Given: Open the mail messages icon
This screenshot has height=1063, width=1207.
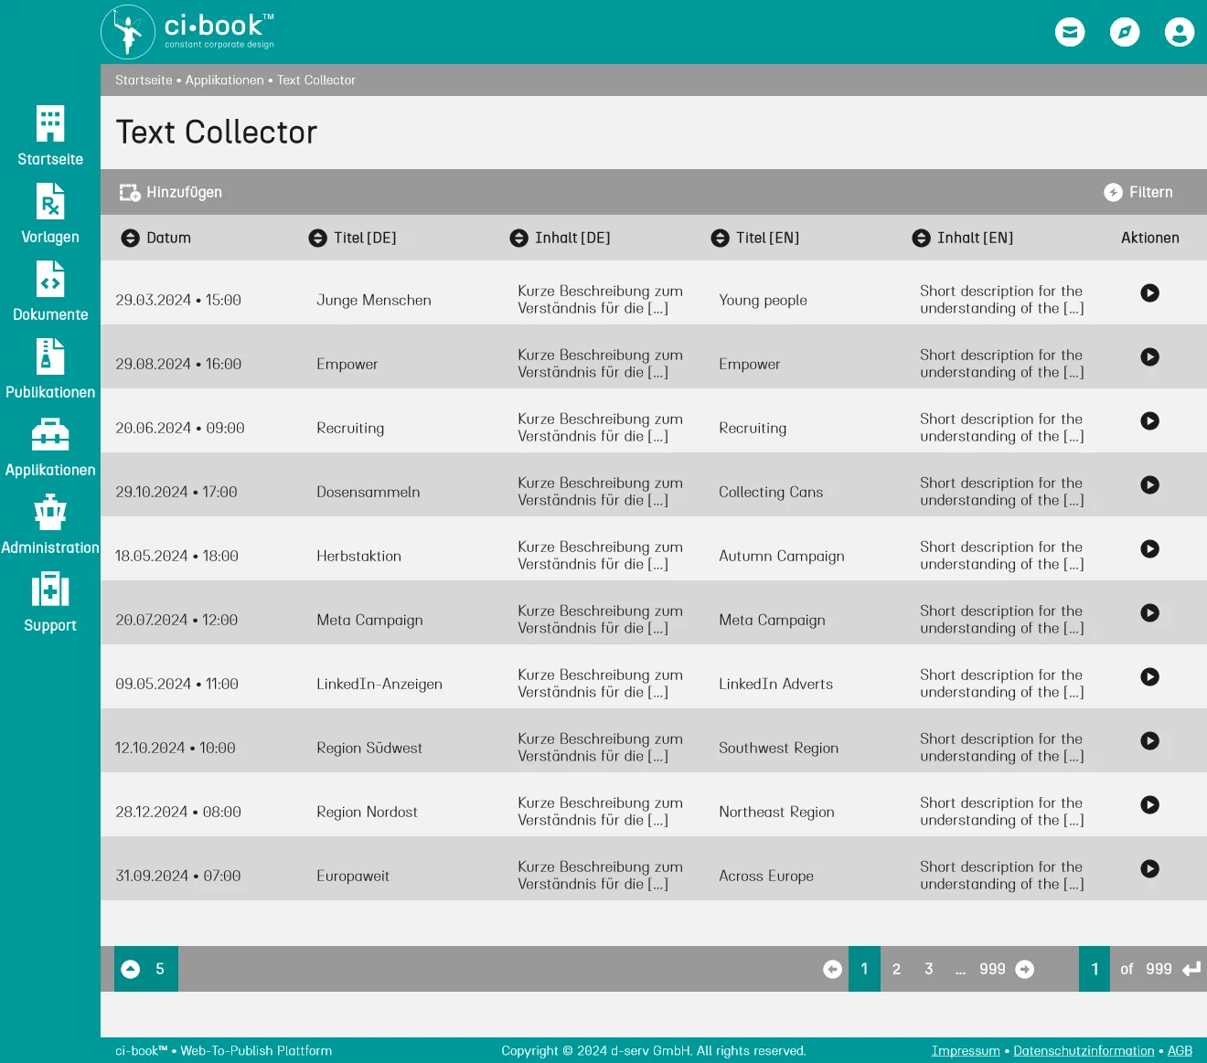Looking at the screenshot, I should tap(1070, 32).
